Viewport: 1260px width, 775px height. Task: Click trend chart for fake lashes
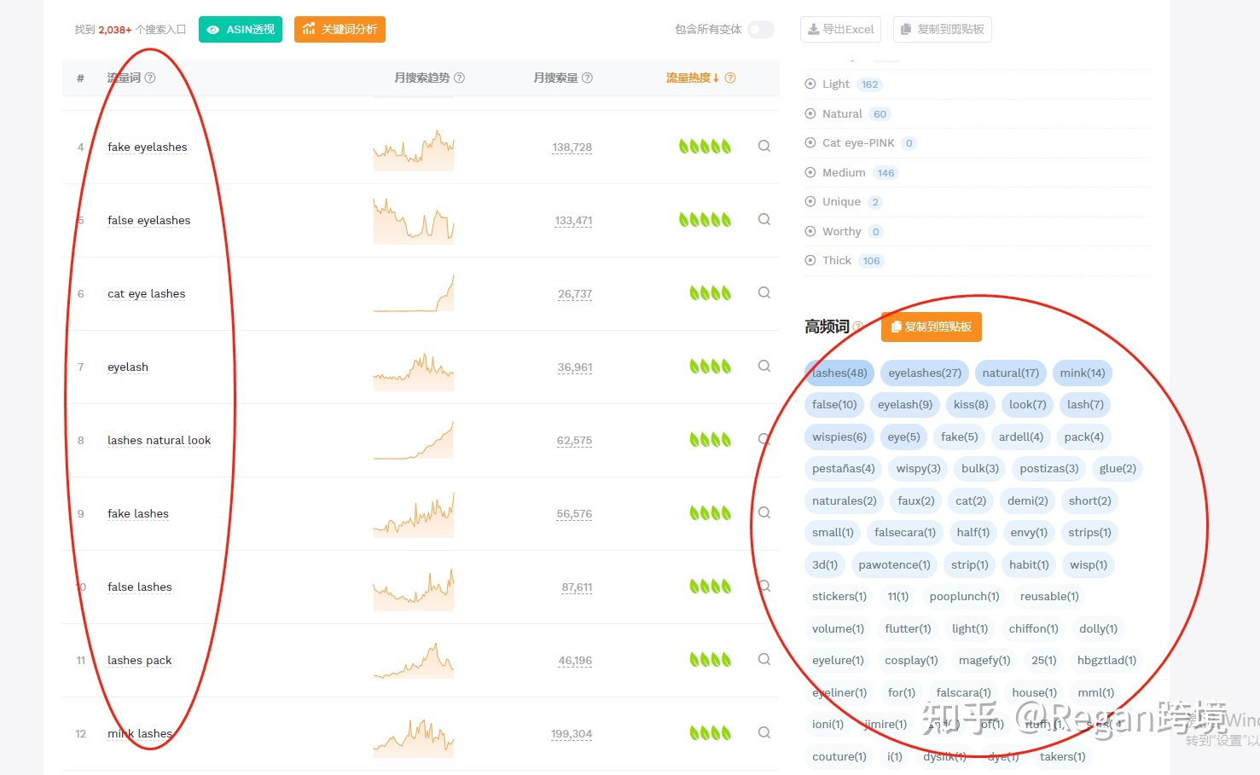coord(414,514)
